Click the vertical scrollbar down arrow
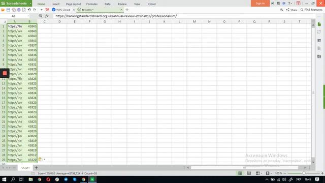This screenshot has height=183, width=325. 313,162
